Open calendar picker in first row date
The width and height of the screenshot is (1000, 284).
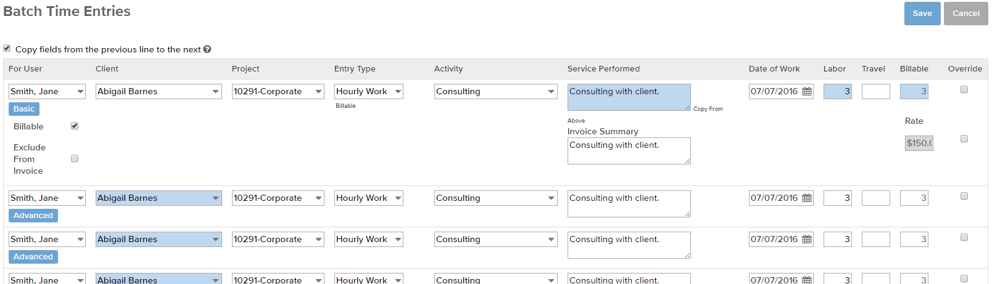point(806,92)
